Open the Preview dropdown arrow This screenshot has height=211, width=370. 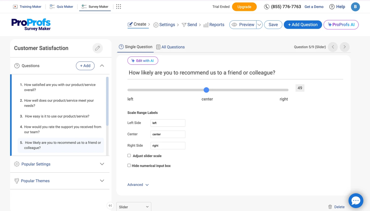(259, 25)
